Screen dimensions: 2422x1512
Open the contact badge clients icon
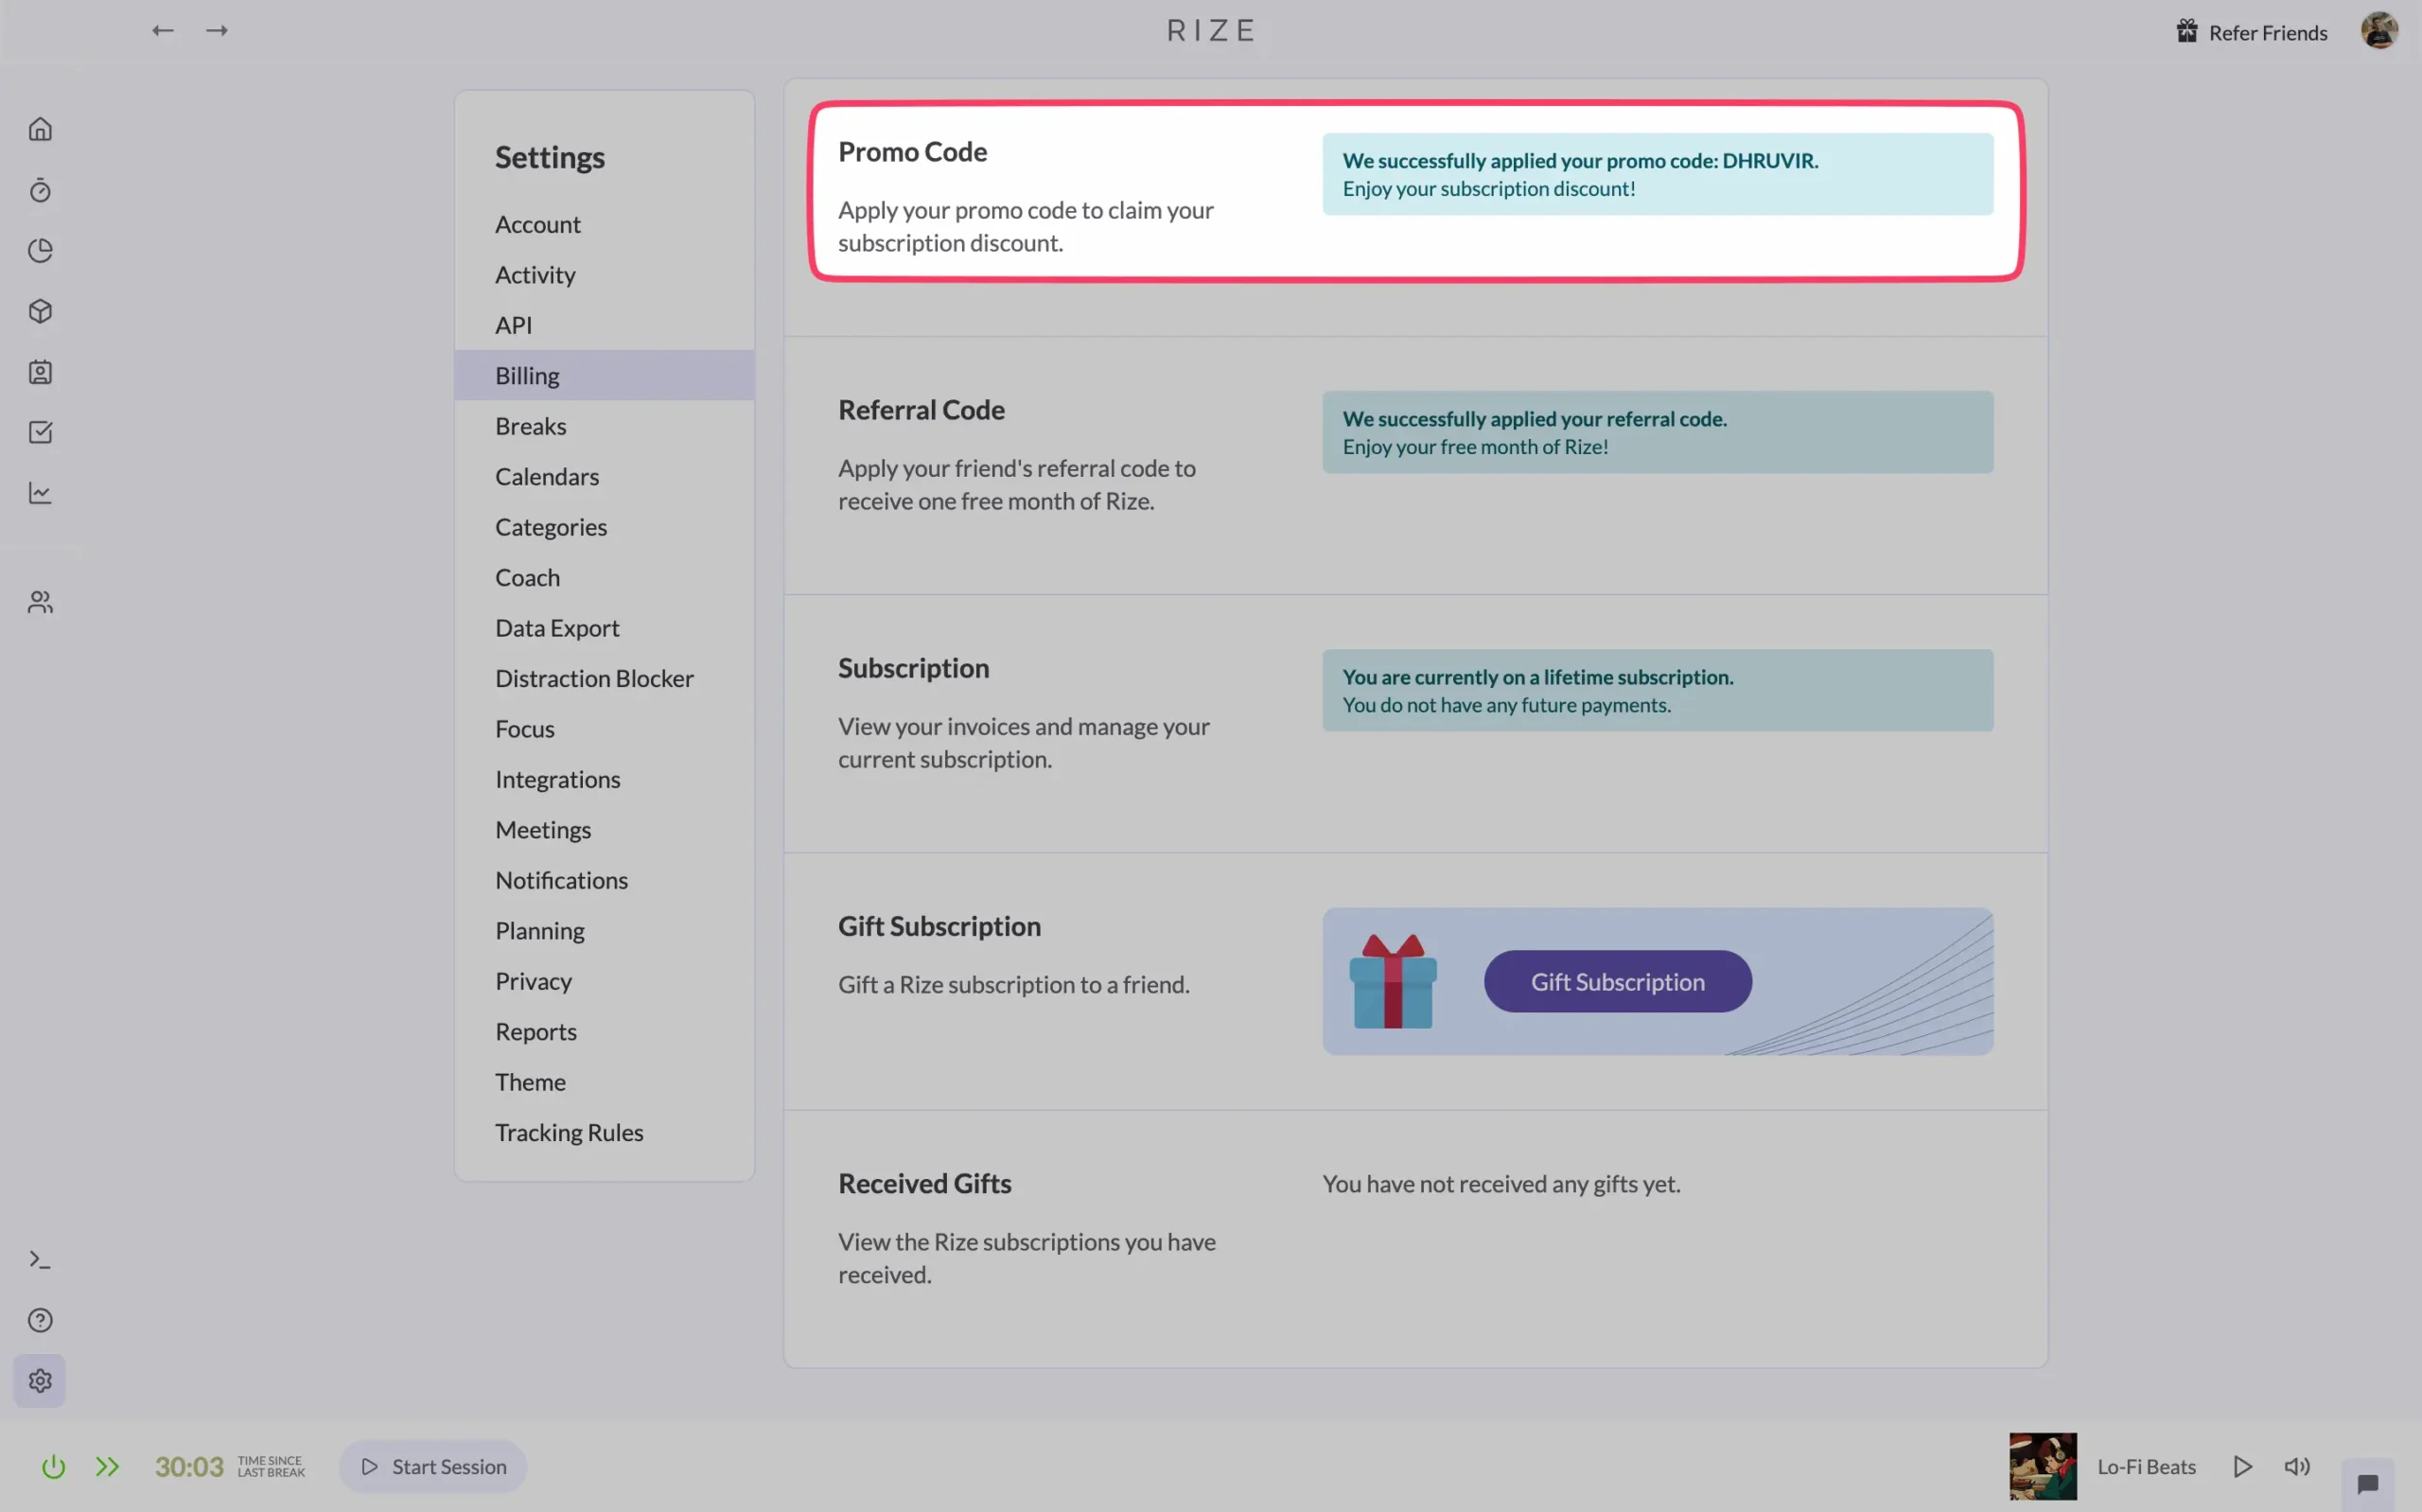coord(40,372)
